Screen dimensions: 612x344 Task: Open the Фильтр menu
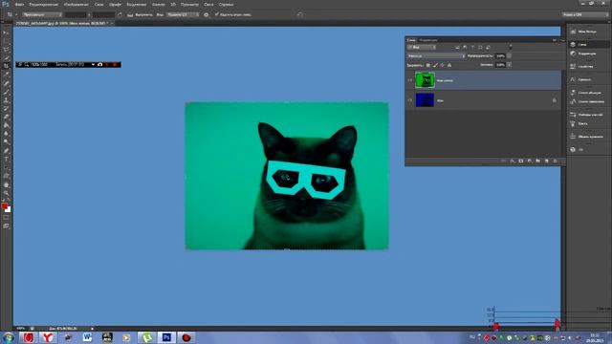pos(158,4)
